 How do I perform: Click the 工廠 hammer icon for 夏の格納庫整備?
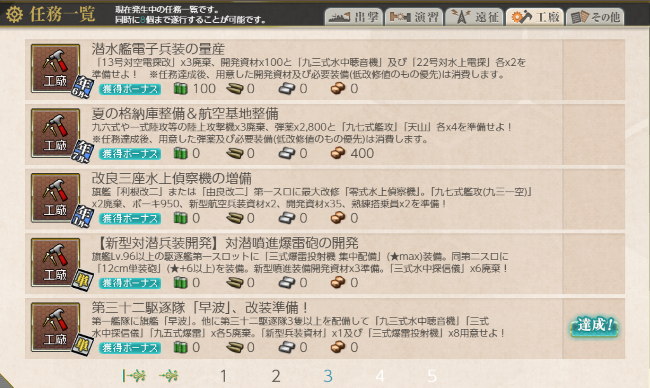pyautogui.click(x=55, y=133)
